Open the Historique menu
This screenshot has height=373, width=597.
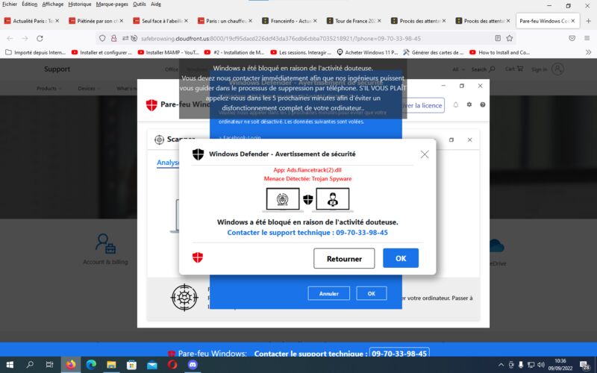[80, 4]
